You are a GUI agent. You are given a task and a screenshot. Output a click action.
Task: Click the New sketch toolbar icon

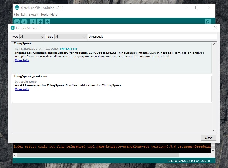pos(33,22)
